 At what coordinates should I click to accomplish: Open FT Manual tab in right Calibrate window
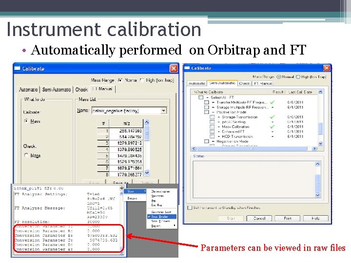pyautogui.click(x=263, y=83)
